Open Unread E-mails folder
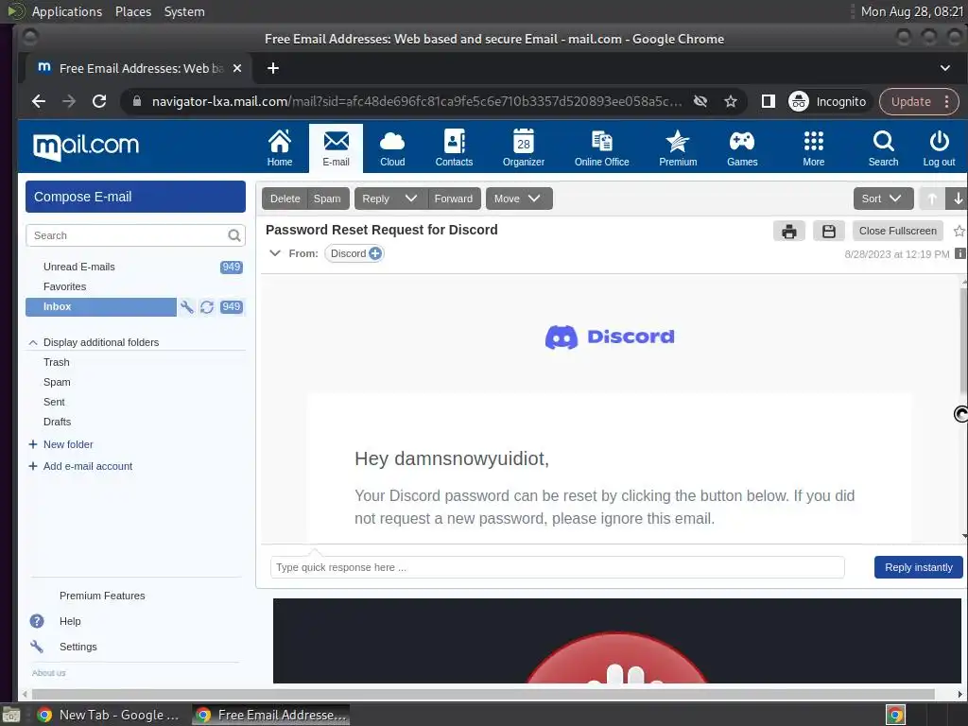The image size is (968, 726). (79, 267)
